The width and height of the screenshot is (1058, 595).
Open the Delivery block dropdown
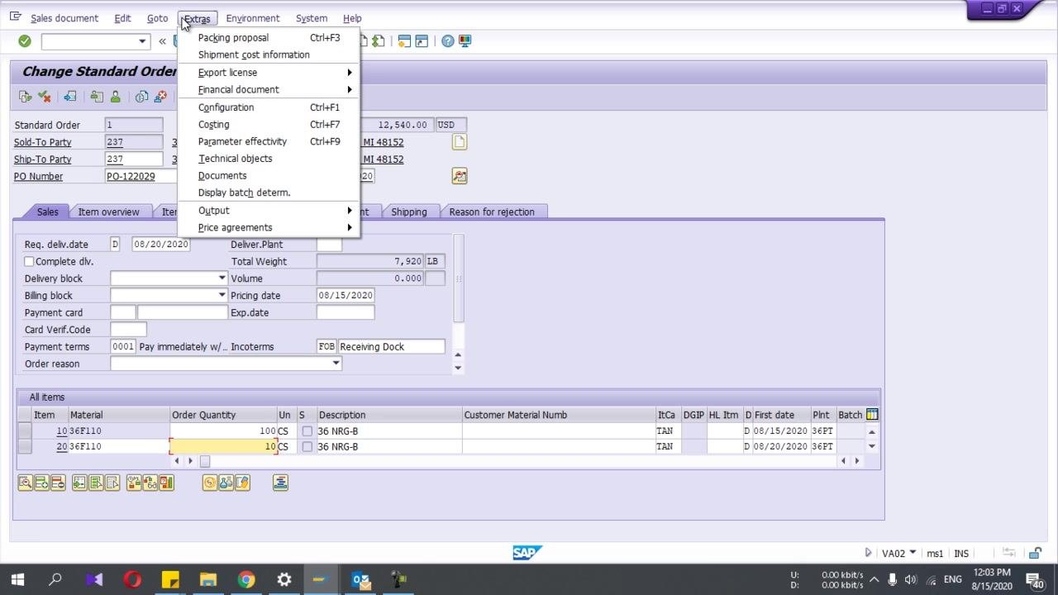(x=222, y=278)
